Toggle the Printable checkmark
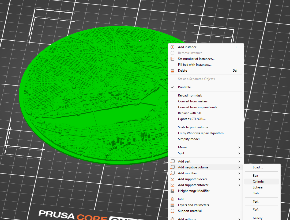290x220 pixels. click(x=172, y=87)
